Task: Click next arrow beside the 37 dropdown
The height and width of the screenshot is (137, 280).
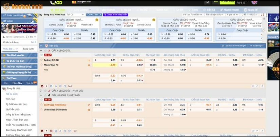Action: 262,86
